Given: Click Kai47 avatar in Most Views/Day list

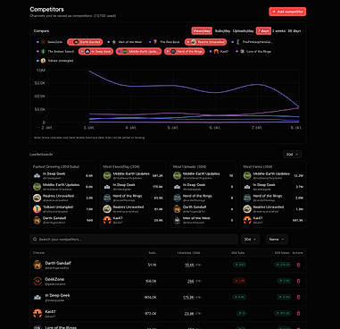Looking at the screenshot, I should [107, 220].
